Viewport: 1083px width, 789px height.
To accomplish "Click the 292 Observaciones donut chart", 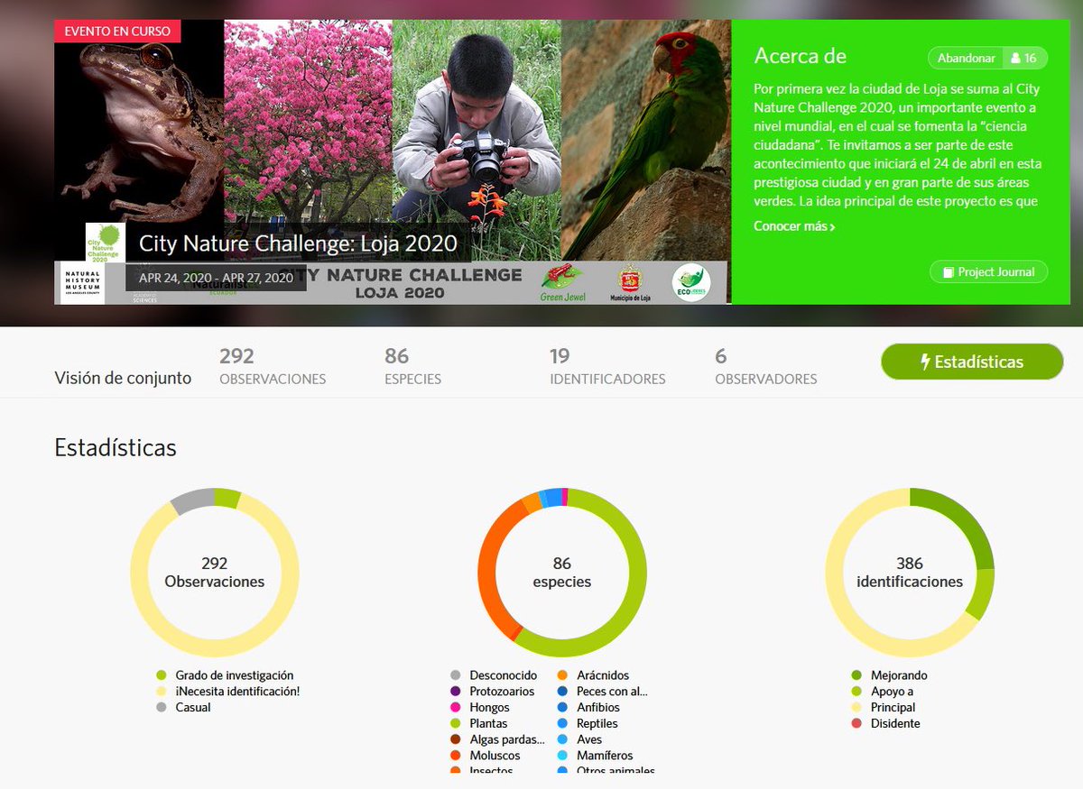I will coord(215,573).
